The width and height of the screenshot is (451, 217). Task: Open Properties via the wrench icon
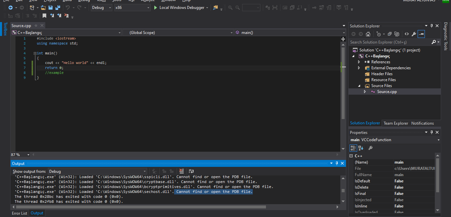(414, 34)
